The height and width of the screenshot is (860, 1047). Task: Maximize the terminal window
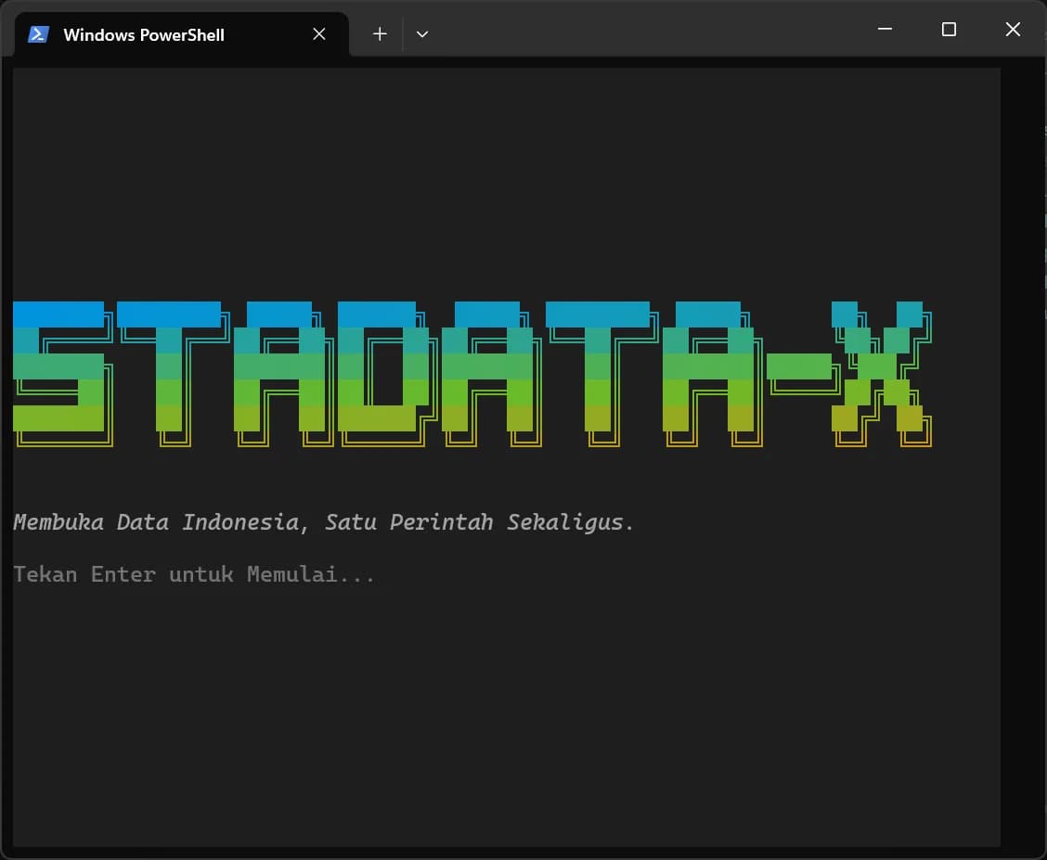pos(949,30)
